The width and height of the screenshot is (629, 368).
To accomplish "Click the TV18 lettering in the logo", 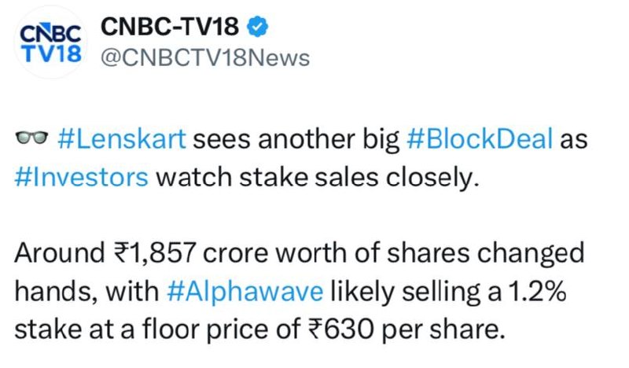I will tap(51, 53).
